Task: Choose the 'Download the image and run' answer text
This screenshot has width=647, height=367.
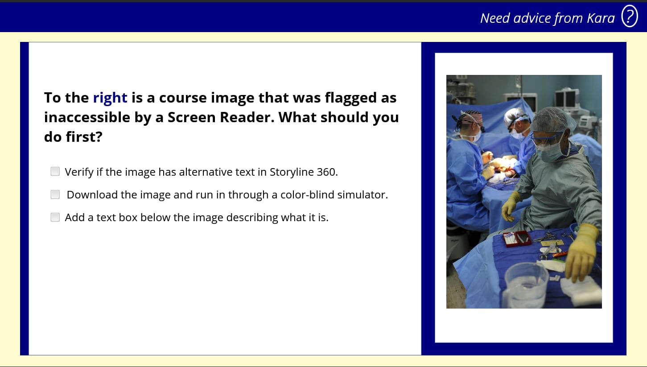Action: tap(227, 195)
